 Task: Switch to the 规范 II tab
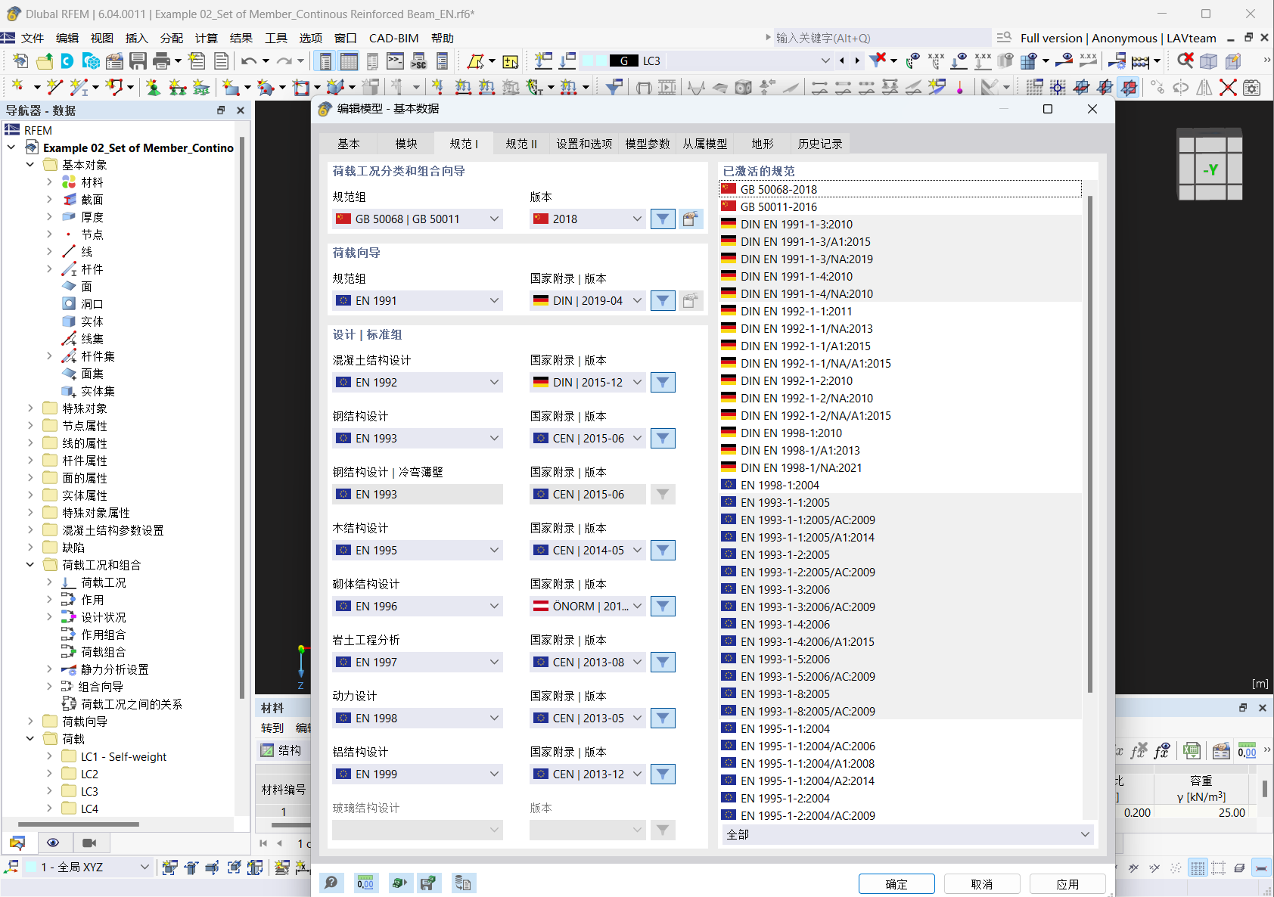(x=521, y=144)
